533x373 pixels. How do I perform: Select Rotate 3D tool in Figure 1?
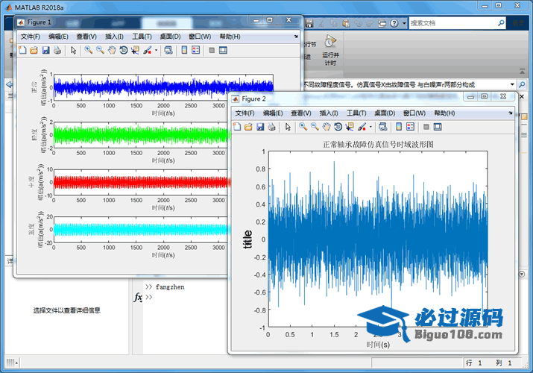coord(124,50)
